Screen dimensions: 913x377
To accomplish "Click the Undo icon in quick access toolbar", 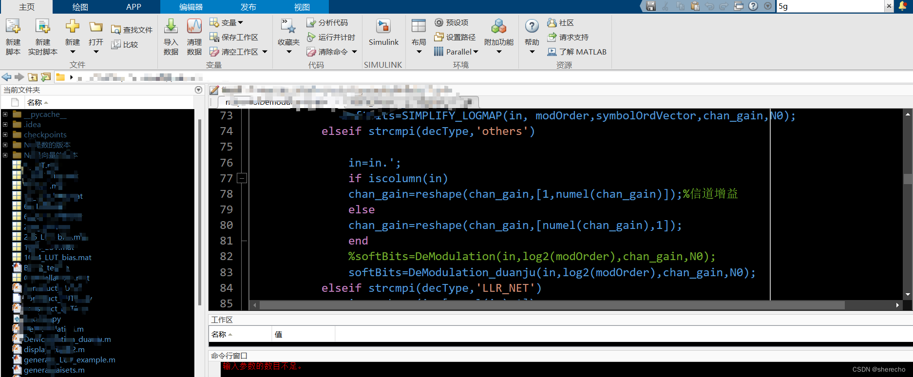I will click(x=710, y=6).
